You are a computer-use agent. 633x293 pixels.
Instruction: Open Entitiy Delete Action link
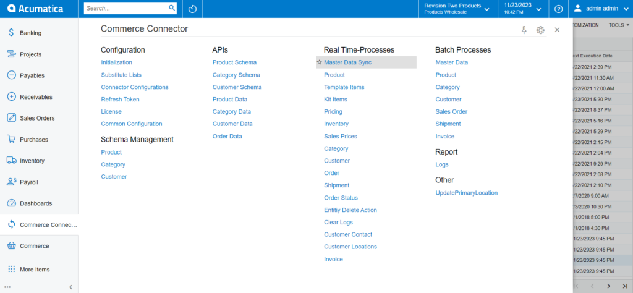tap(350, 210)
